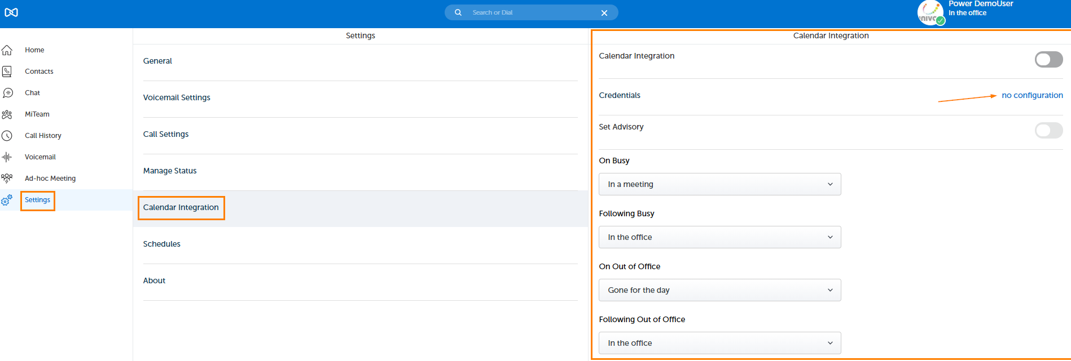Select Ad-hoc Meeting in the sidebar

50,179
